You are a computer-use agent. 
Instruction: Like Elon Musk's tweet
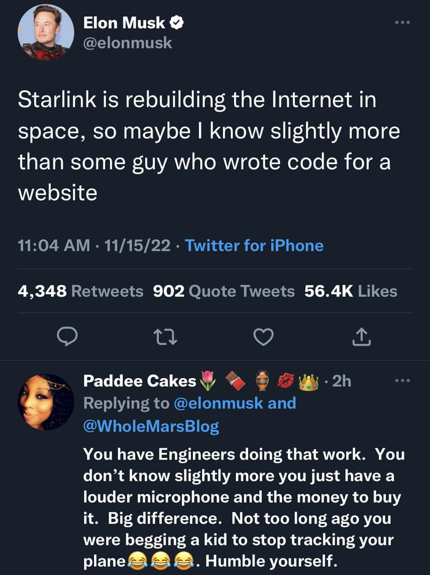click(x=264, y=336)
